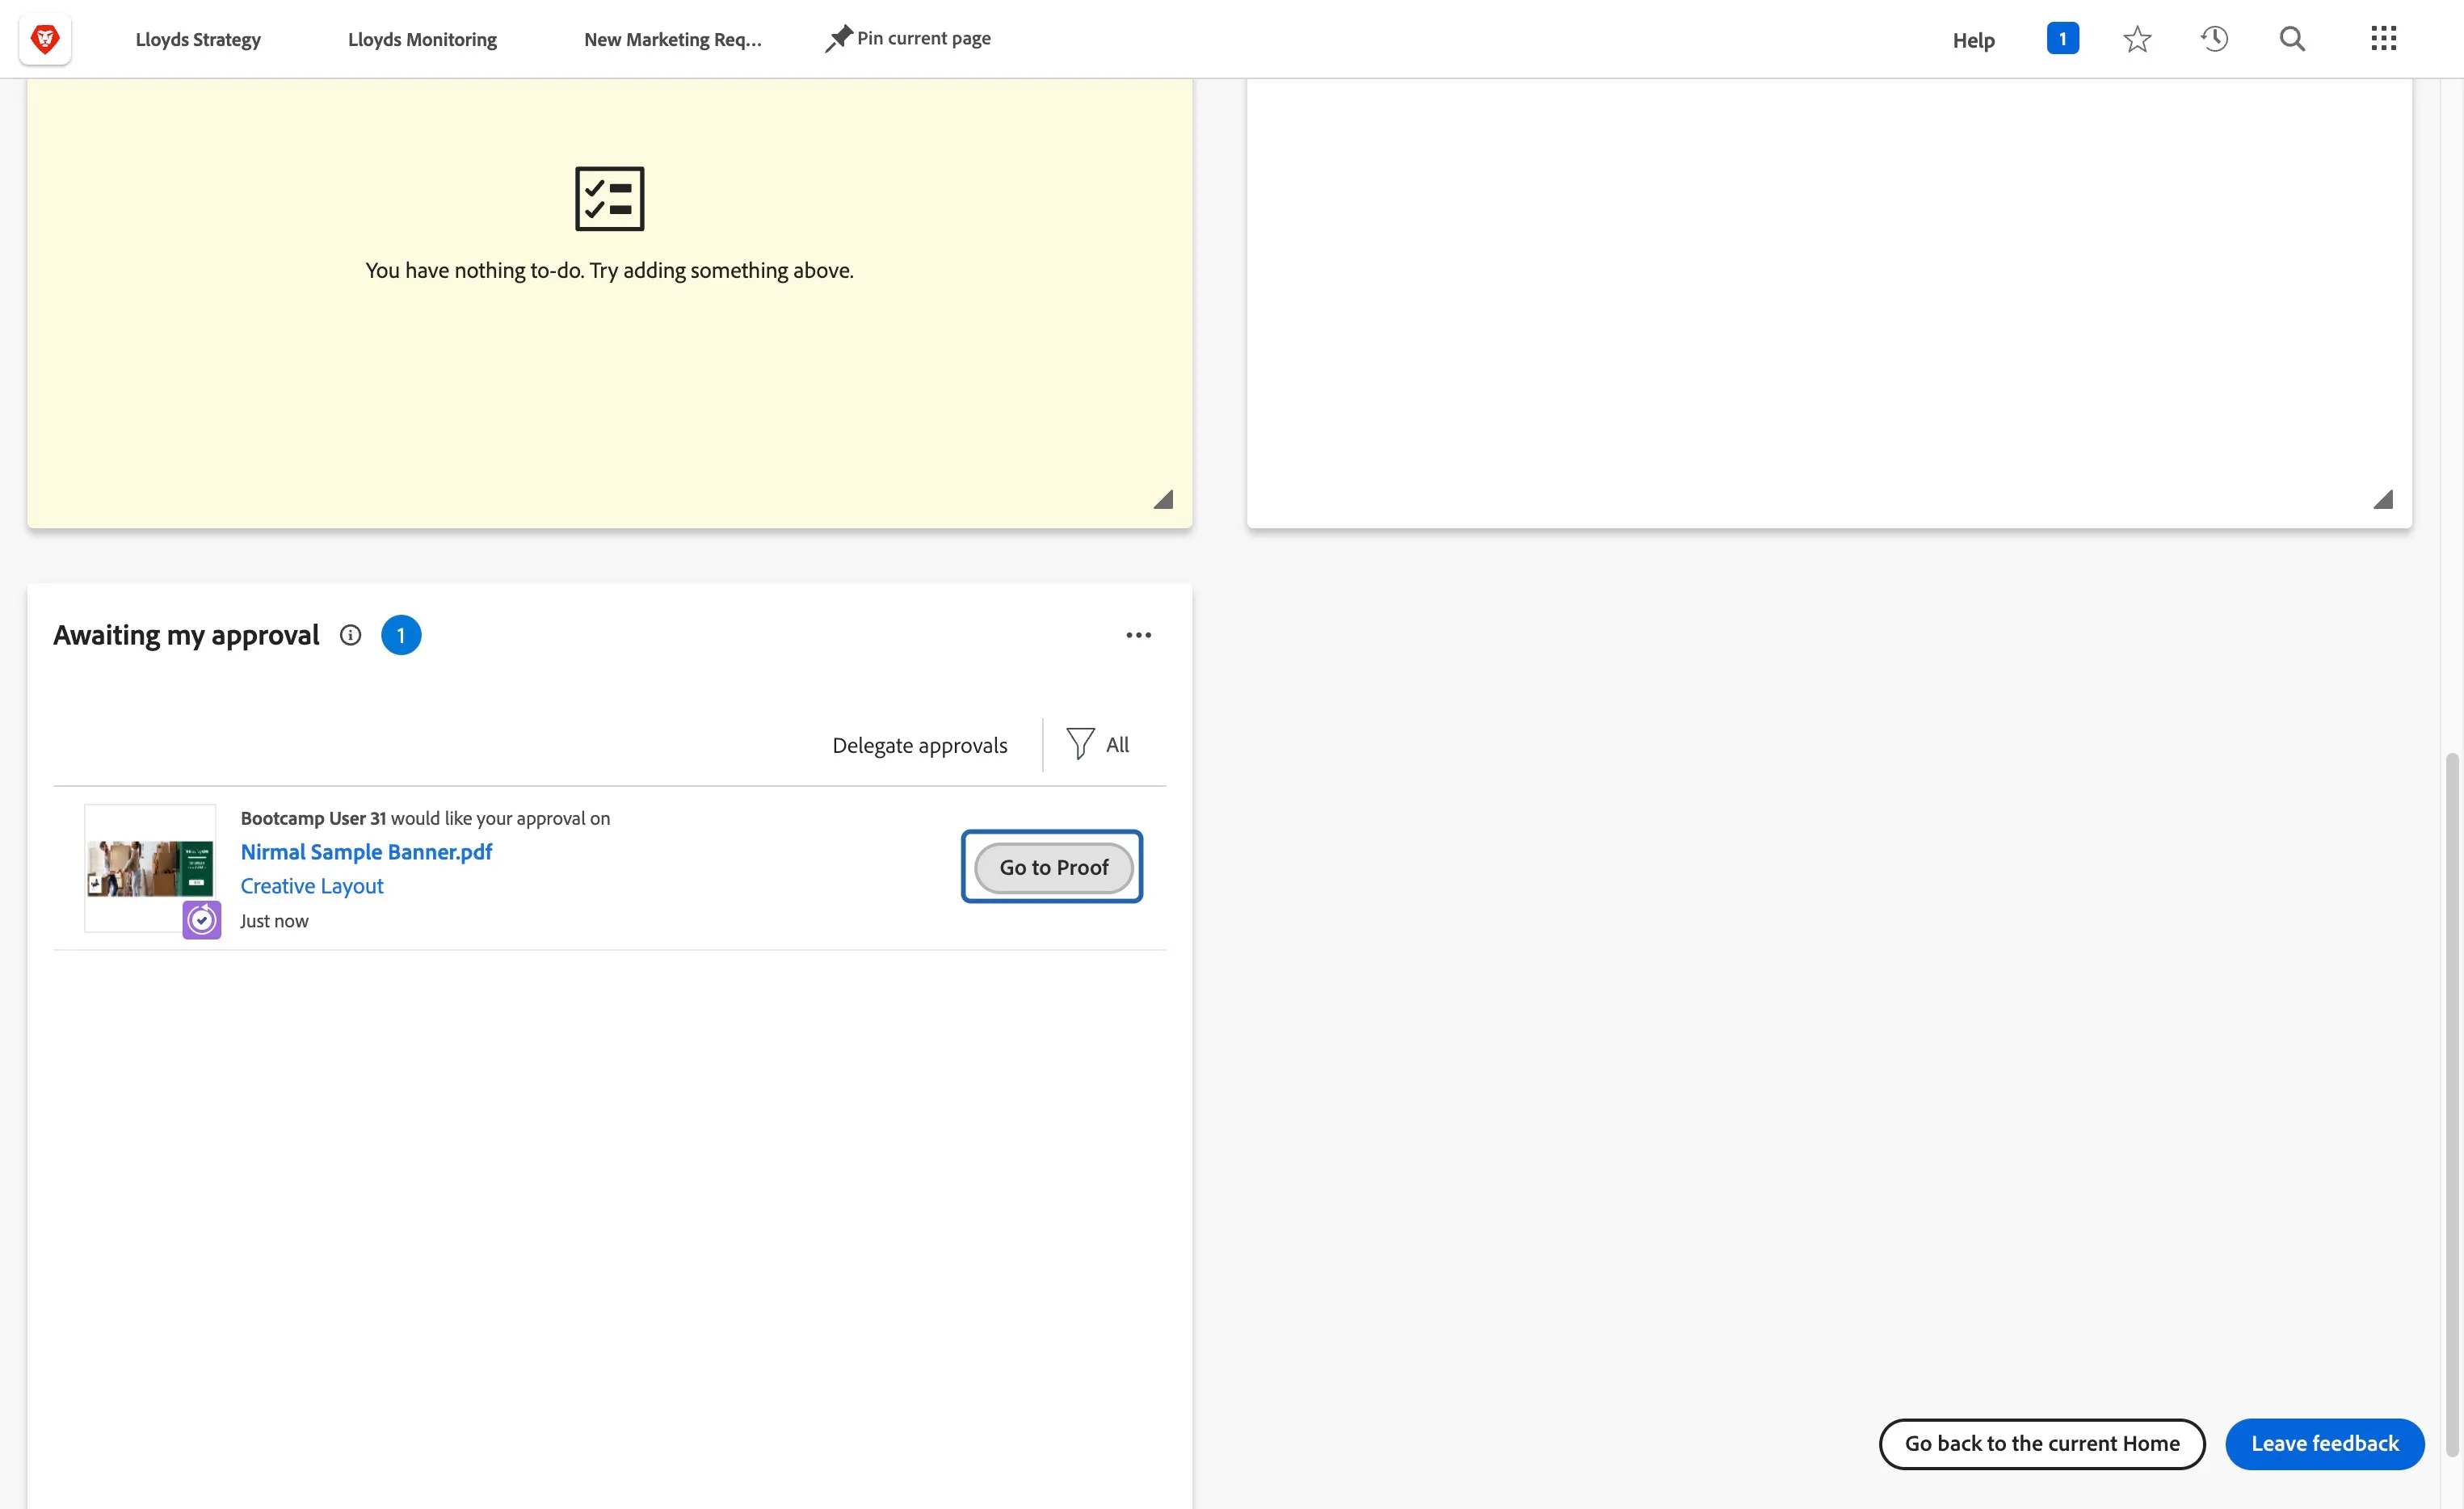This screenshot has width=2464, height=1509.
Task: Click the favorites star icon
Action: 2137,39
